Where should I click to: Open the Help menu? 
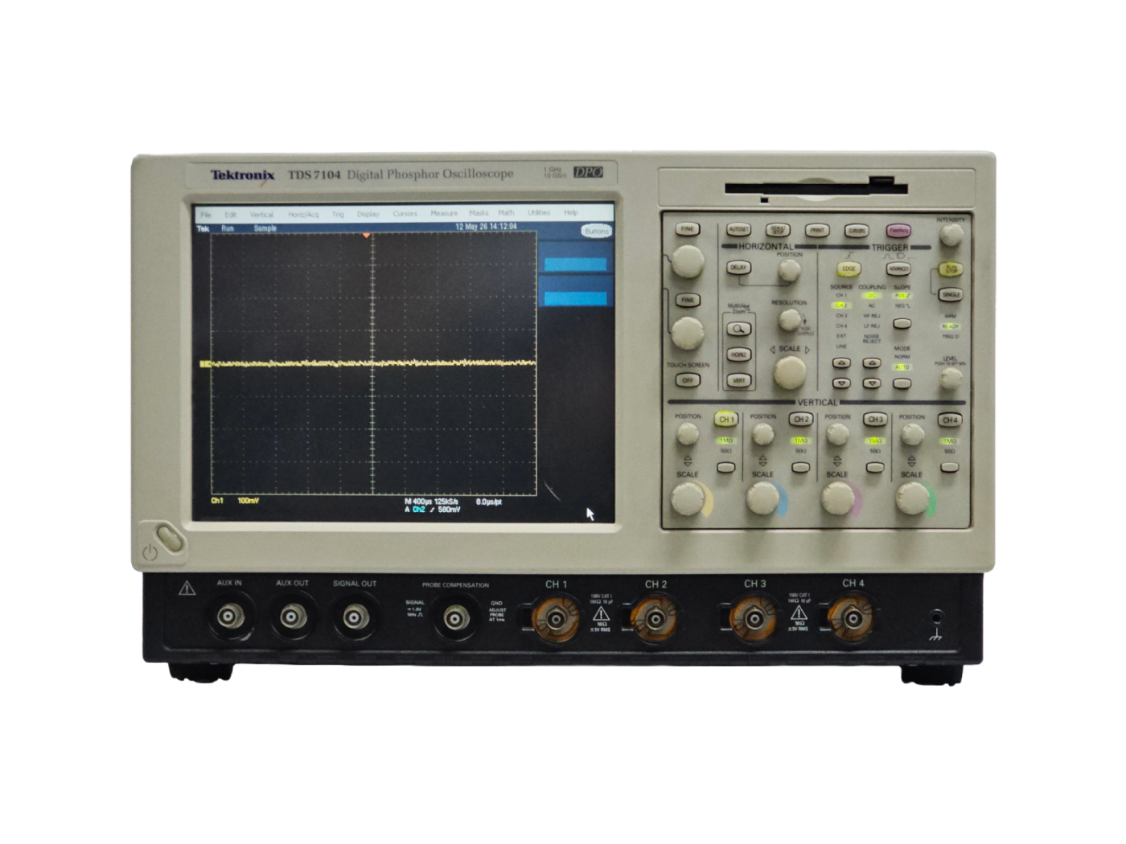tap(571, 213)
